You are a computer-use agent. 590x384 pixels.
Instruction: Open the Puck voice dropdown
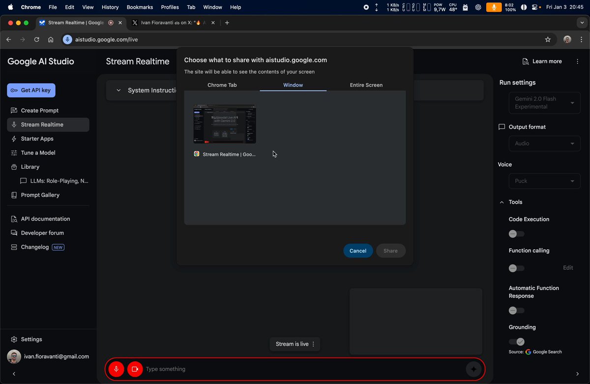click(x=544, y=181)
